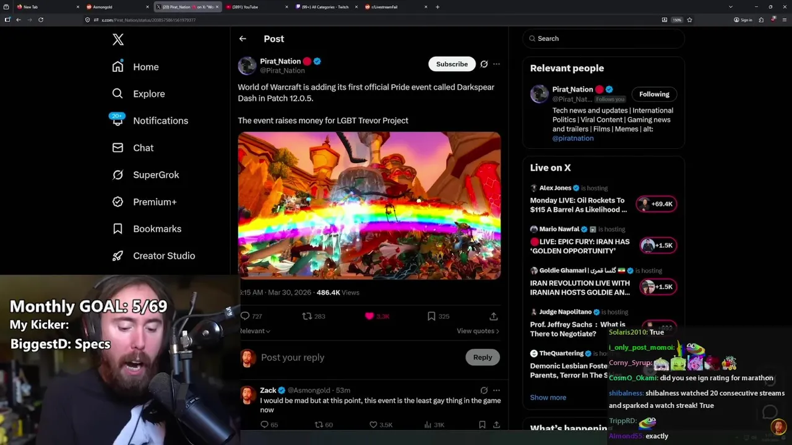Screen dimensions: 792x445
Task: Unlike the post with the pink heart
Action: [x=369, y=316]
